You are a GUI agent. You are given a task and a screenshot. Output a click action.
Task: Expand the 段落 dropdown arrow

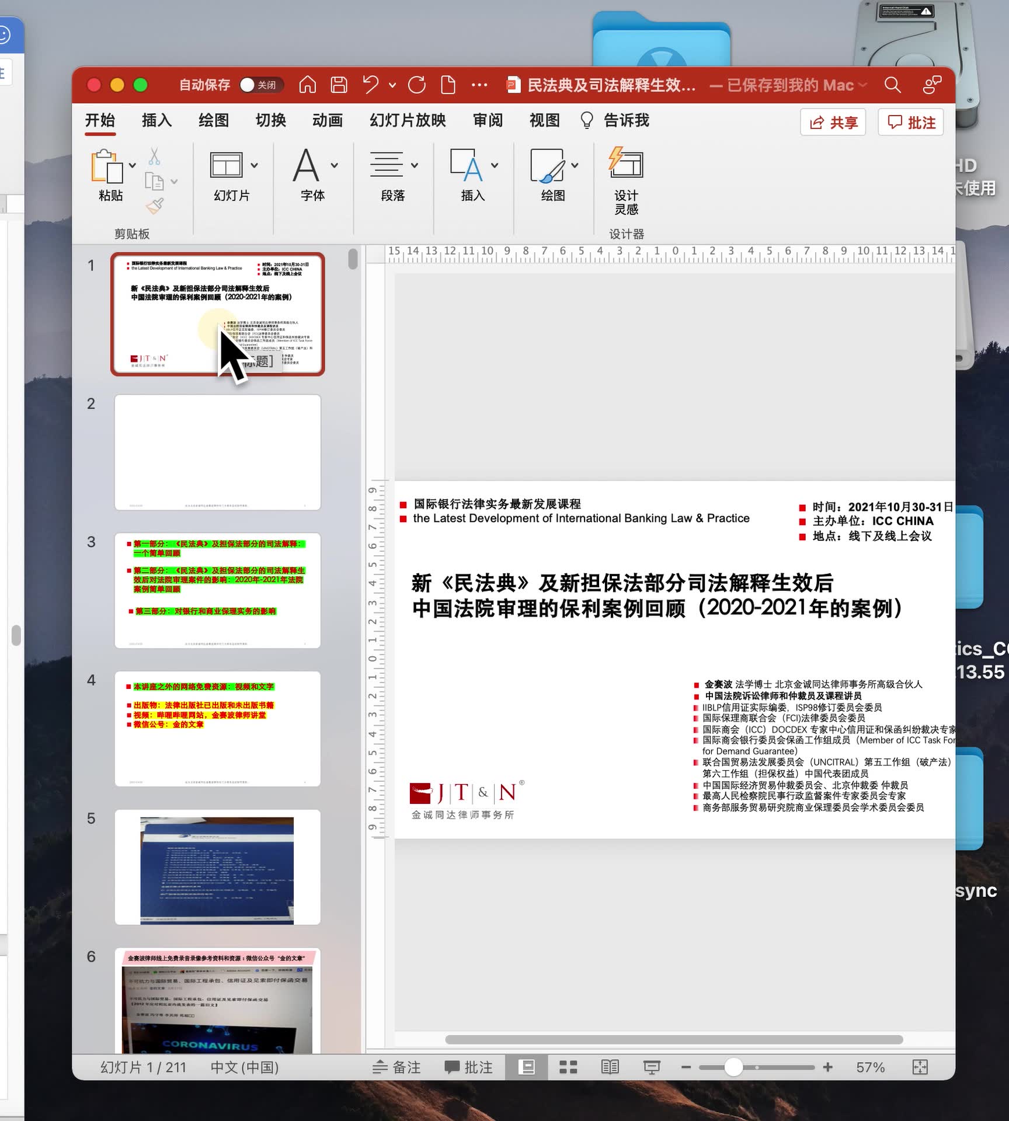point(415,166)
